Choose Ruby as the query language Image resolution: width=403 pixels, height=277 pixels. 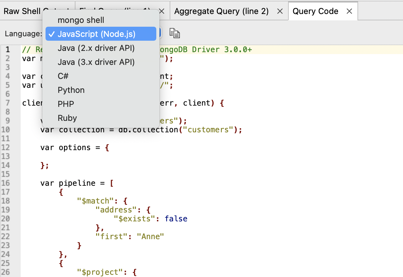(67, 118)
